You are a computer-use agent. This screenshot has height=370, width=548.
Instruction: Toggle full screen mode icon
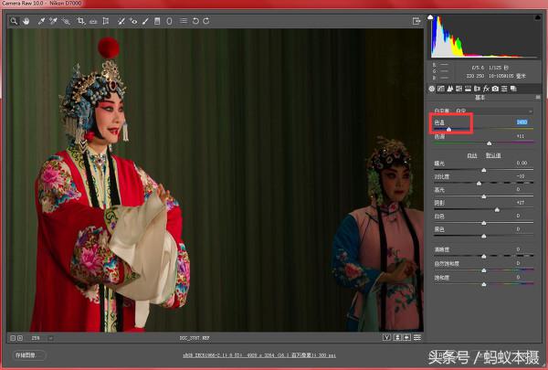tap(416, 21)
